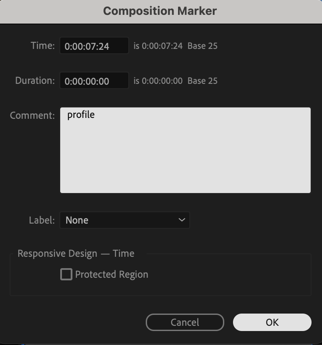This screenshot has width=322, height=345.
Task: Click the "is 0:00:00:00" duration readout
Action: click(x=158, y=81)
